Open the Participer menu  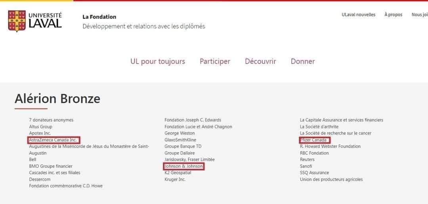coord(215,61)
